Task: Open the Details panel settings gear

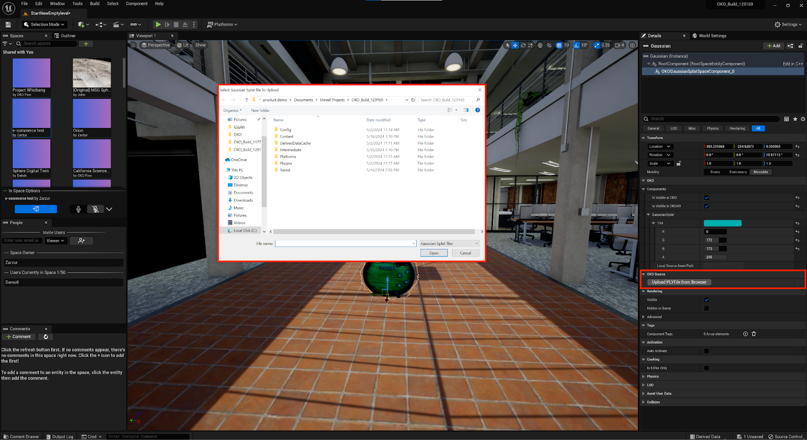Action: pos(803,119)
